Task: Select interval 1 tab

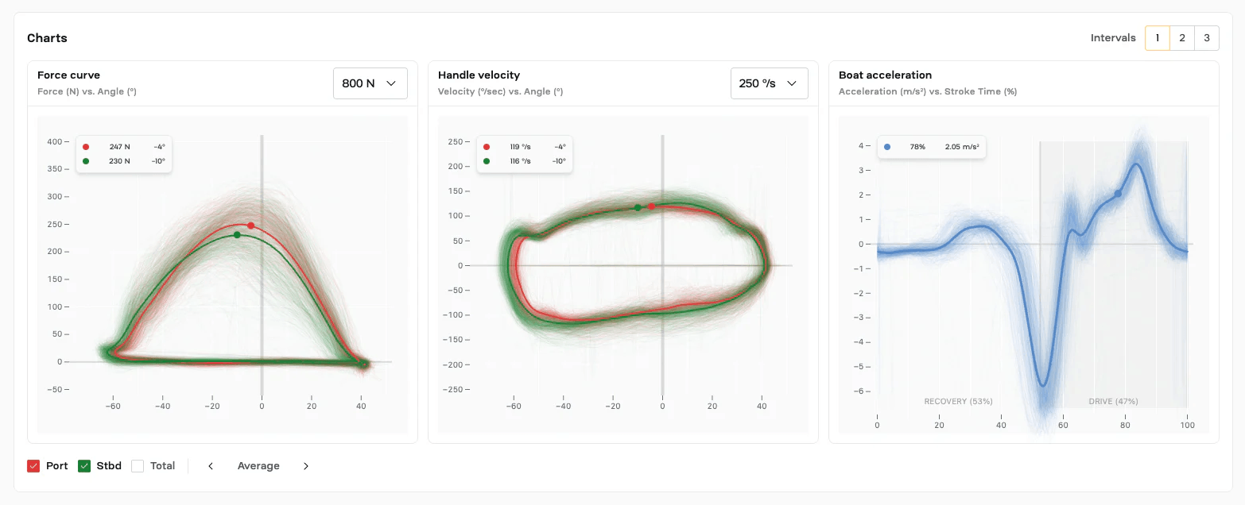Action: coord(1157,38)
